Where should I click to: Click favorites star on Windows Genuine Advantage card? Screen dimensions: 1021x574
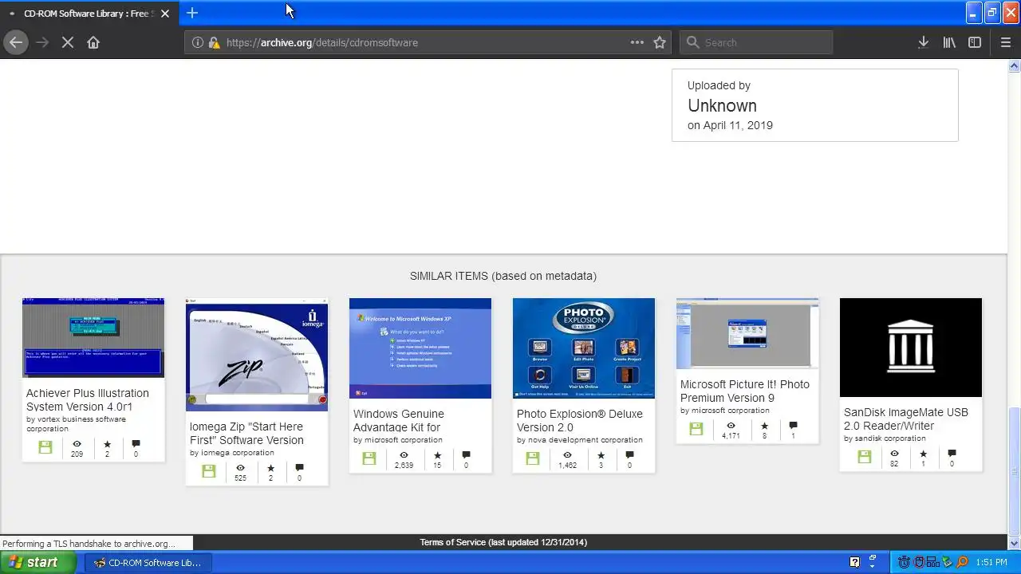pos(437,455)
